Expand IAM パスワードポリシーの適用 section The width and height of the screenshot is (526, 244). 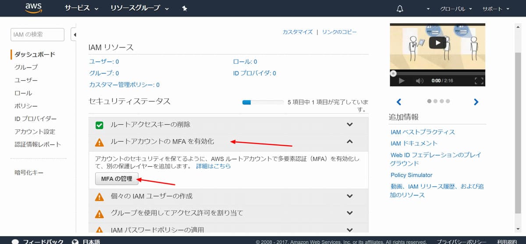(x=350, y=230)
